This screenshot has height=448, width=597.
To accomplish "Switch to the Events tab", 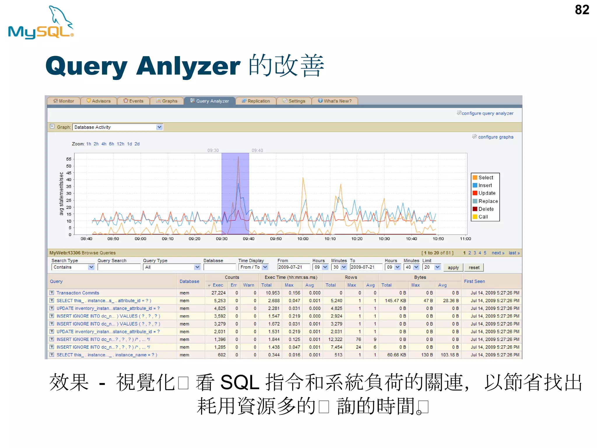I will 133,101.
